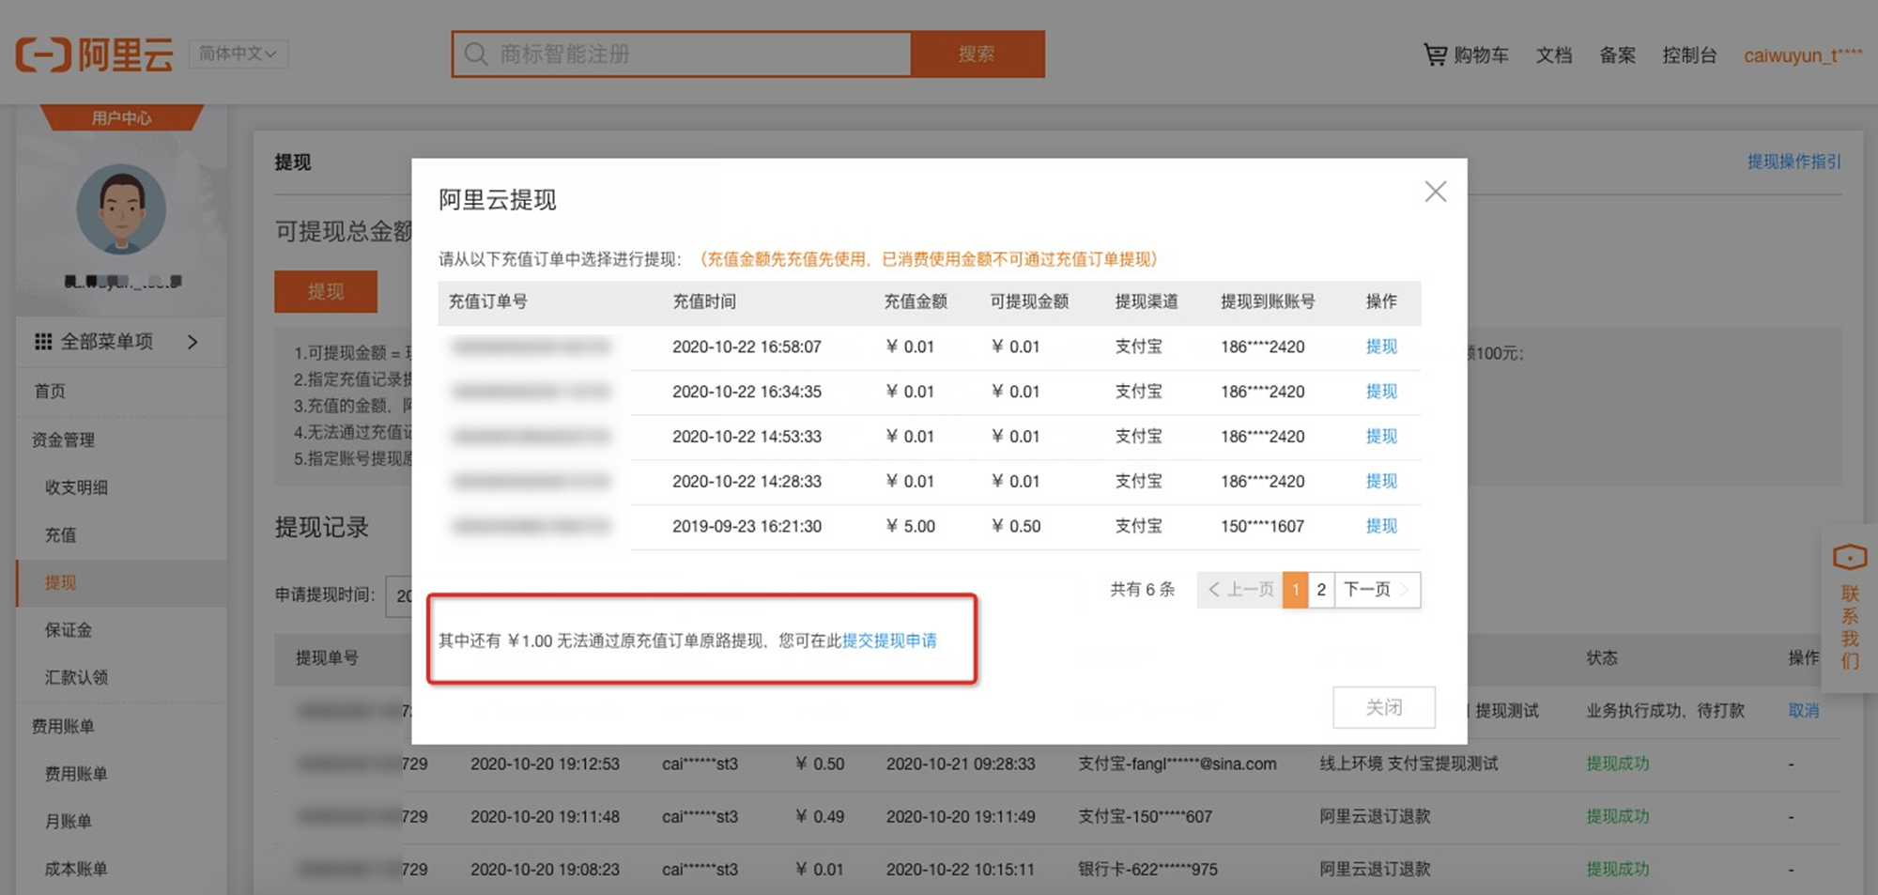The width and height of the screenshot is (1878, 895).
Task: Open the 备案 menu item
Action: point(1618,55)
